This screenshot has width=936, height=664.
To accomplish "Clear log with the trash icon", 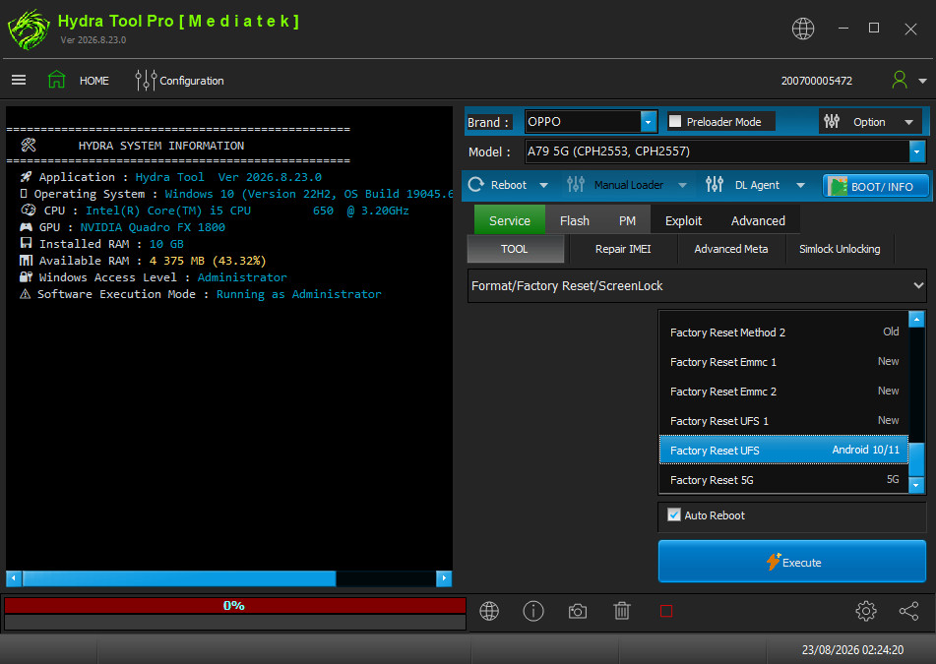I will coord(622,611).
